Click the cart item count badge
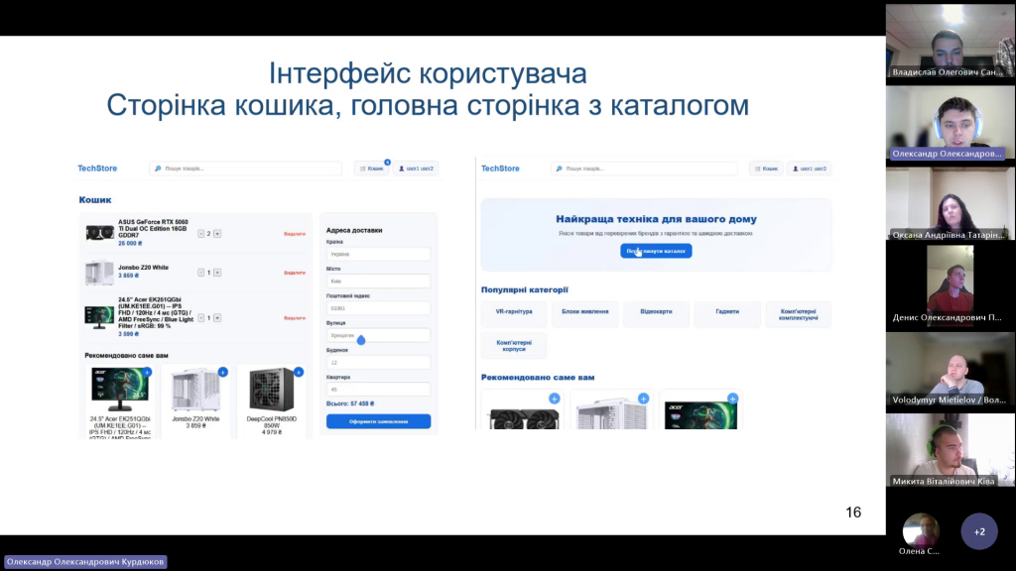Image resolution: width=1016 pixels, height=571 pixels. (x=388, y=163)
